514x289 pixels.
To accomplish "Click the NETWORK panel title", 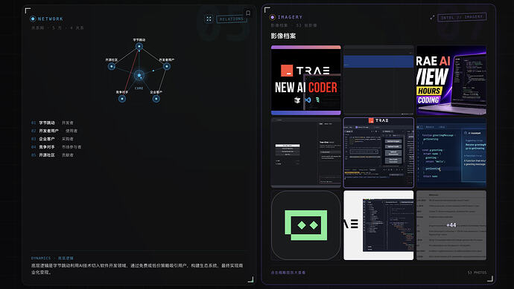I will pos(51,19).
